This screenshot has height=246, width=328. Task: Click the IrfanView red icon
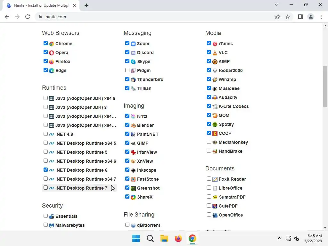[133, 152]
